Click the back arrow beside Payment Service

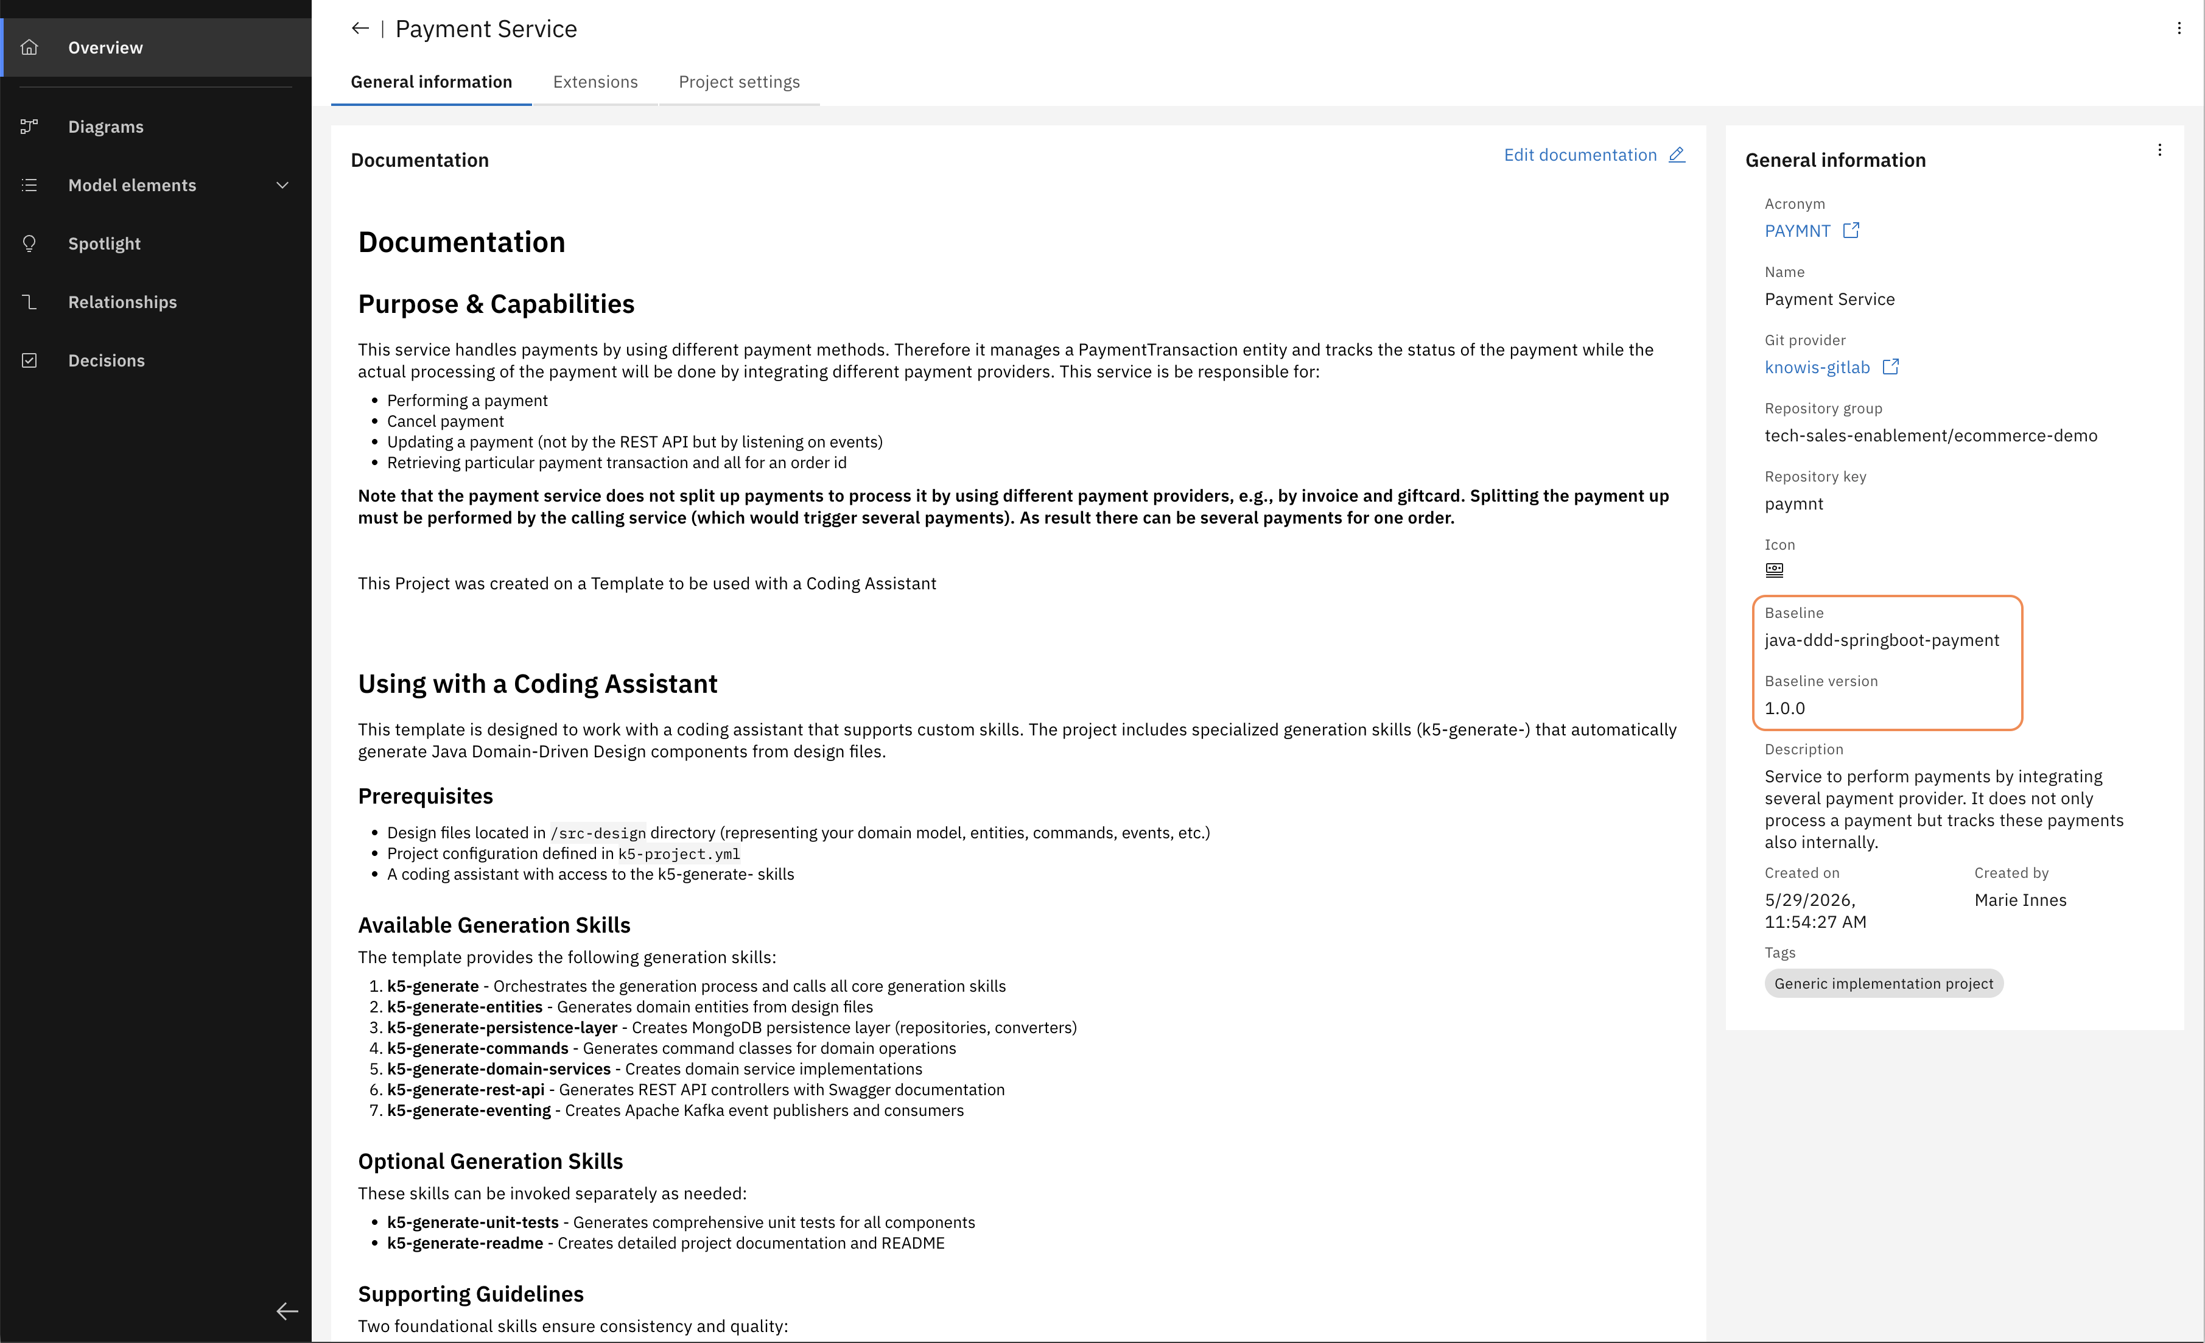(x=360, y=29)
